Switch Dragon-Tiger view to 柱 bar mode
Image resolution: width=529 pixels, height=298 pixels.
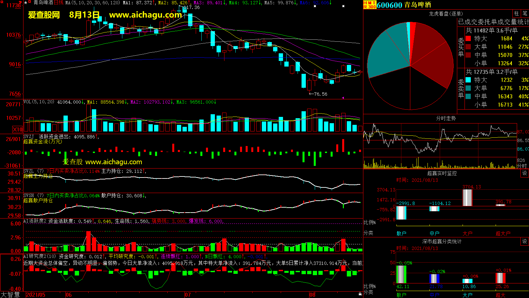(516, 14)
